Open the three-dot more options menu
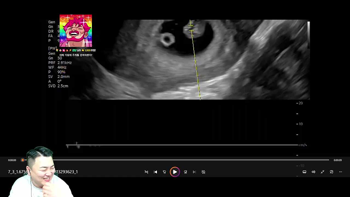 (340, 172)
